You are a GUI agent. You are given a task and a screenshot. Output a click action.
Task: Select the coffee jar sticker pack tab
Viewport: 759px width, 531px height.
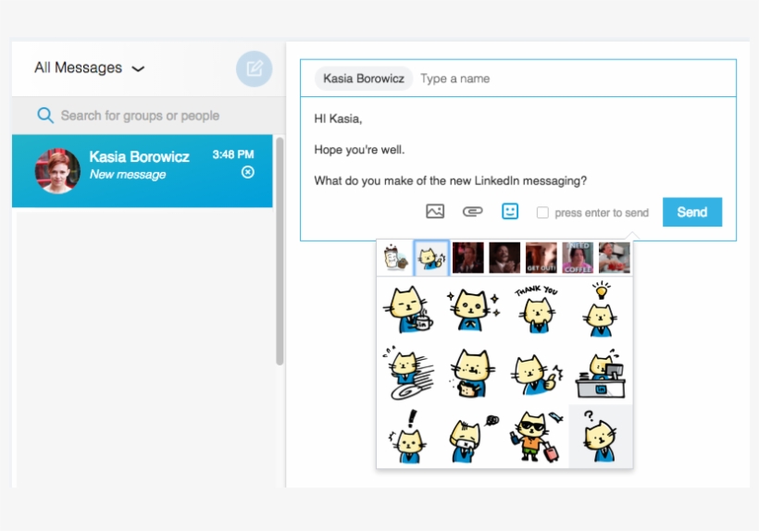click(395, 258)
